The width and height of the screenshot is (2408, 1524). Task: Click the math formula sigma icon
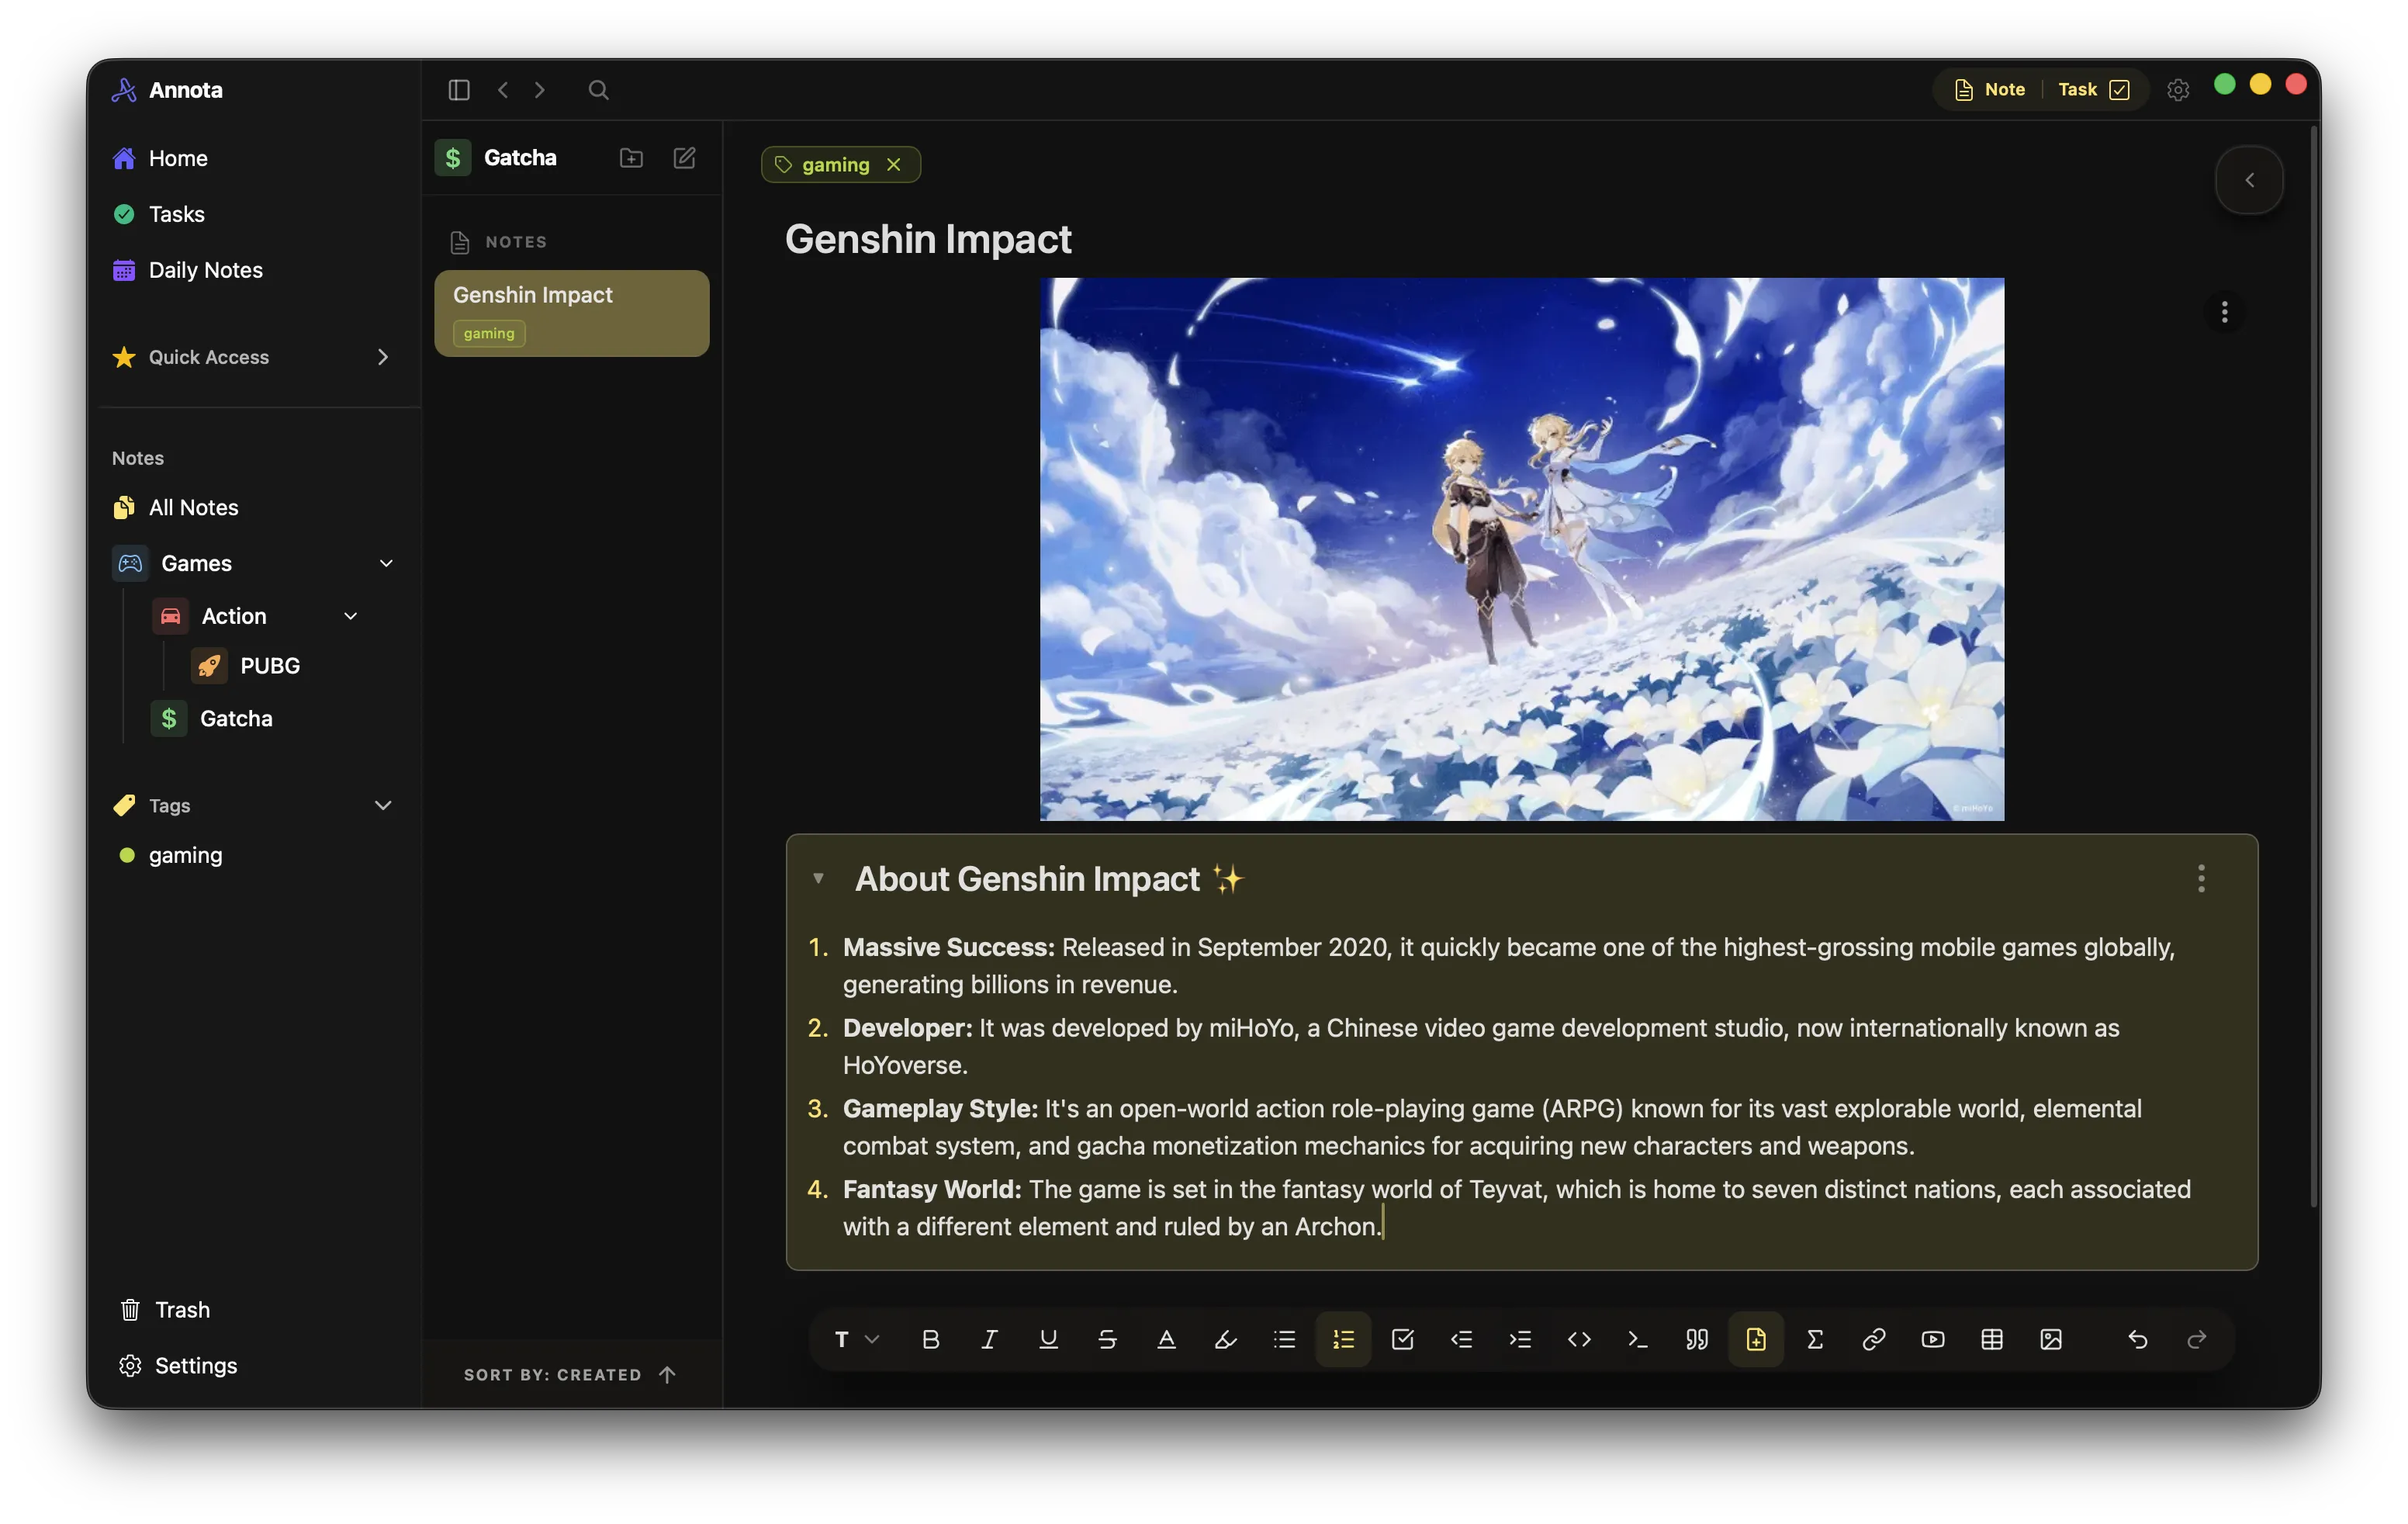tap(1815, 1339)
